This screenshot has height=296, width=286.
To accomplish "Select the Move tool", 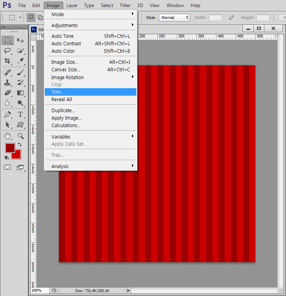I will point(20,41).
